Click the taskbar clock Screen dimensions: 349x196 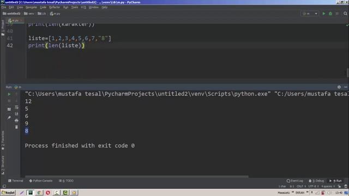(339, 193)
